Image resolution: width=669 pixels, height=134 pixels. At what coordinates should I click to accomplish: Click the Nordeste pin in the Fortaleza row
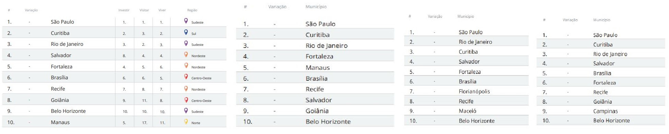click(186, 66)
